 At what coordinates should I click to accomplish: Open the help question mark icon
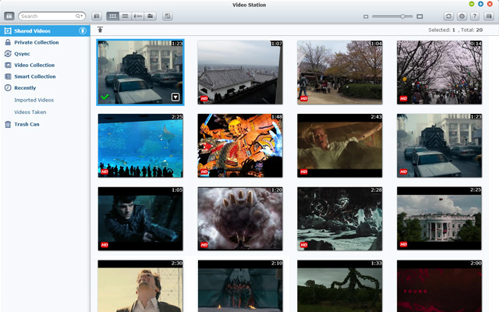tap(474, 16)
